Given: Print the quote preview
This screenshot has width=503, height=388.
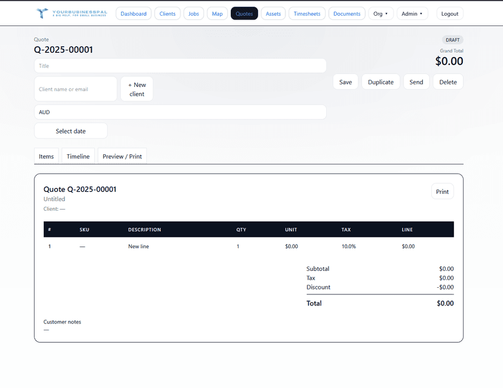Looking at the screenshot, I should 442,192.
